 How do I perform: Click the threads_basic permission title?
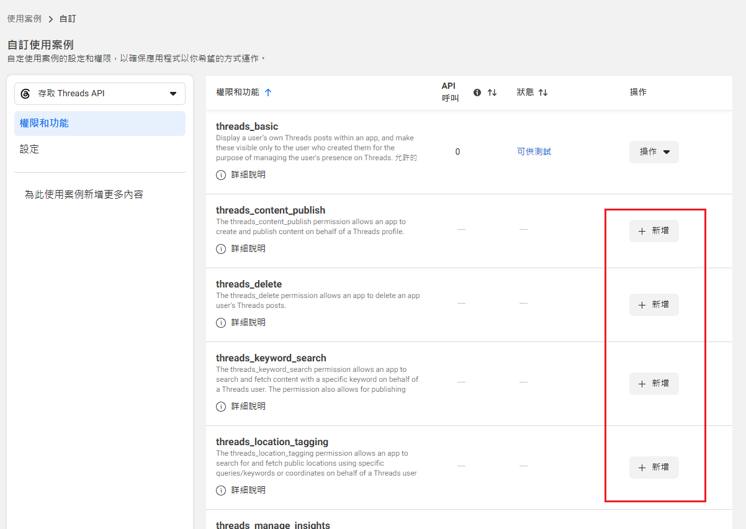tap(247, 127)
